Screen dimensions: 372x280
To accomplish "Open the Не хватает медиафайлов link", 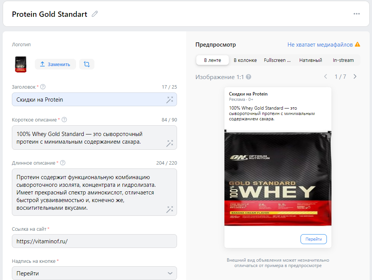I will point(320,45).
